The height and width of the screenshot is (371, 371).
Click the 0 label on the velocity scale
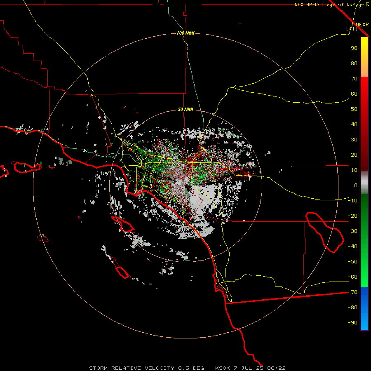(x=356, y=185)
